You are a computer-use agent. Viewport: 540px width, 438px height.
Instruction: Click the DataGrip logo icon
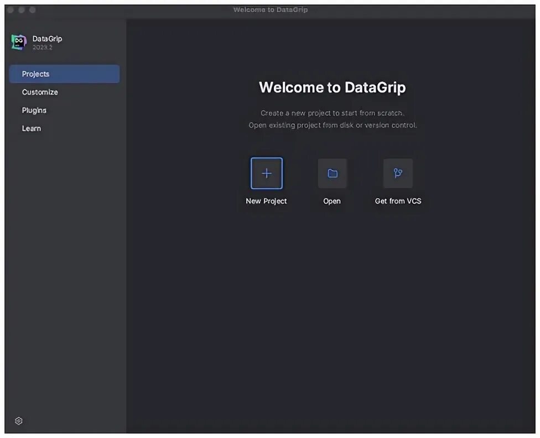tap(19, 42)
